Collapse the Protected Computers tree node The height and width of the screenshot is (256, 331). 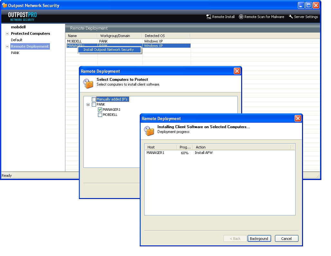[7, 33]
